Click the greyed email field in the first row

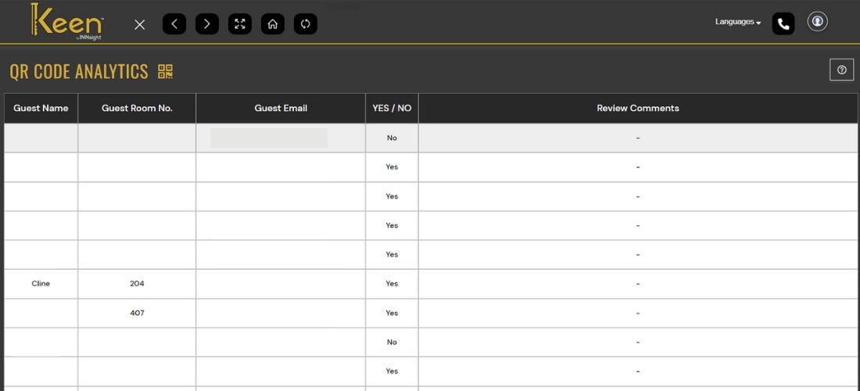269,138
